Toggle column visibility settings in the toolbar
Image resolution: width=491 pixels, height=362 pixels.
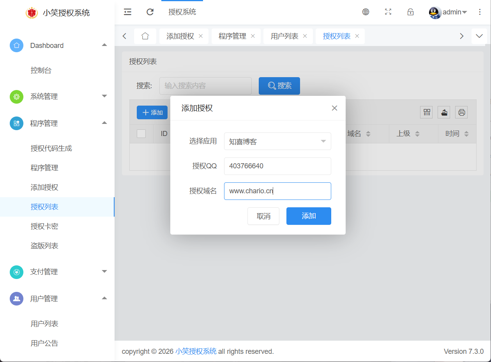(426, 112)
